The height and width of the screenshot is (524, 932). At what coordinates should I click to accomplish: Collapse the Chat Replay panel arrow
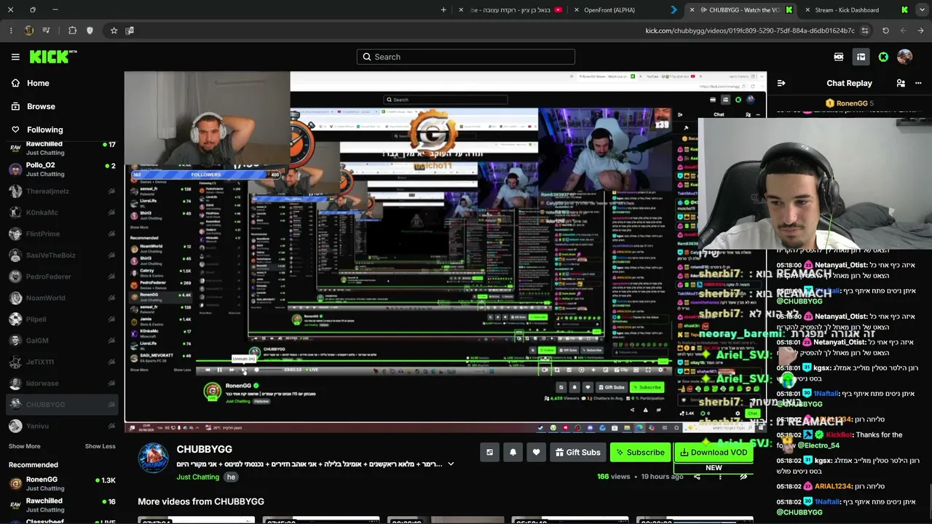click(x=781, y=83)
